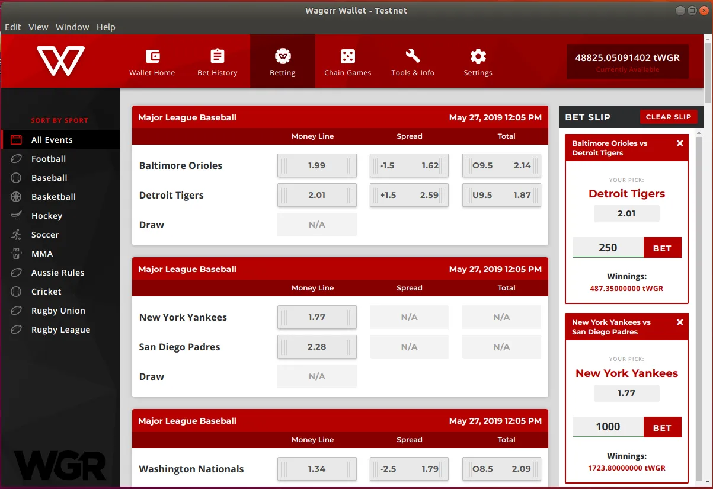Screen dimensions: 713x489
Task: Pick New York Yankees money line 1.77
Action: 317,317
